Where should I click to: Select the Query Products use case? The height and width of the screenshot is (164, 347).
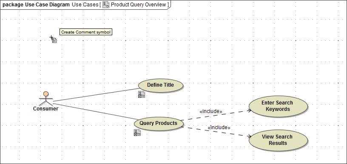click(x=159, y=123)
